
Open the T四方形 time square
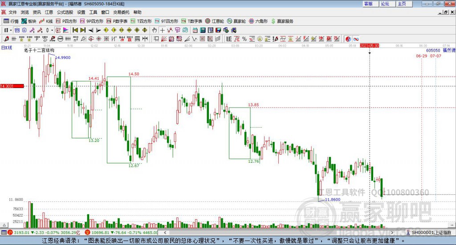(x=141, y=21)
